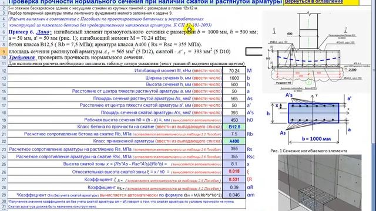Click the 'Пример 6. Дано:' text line
376x211 pixels.
click(133, 32)
